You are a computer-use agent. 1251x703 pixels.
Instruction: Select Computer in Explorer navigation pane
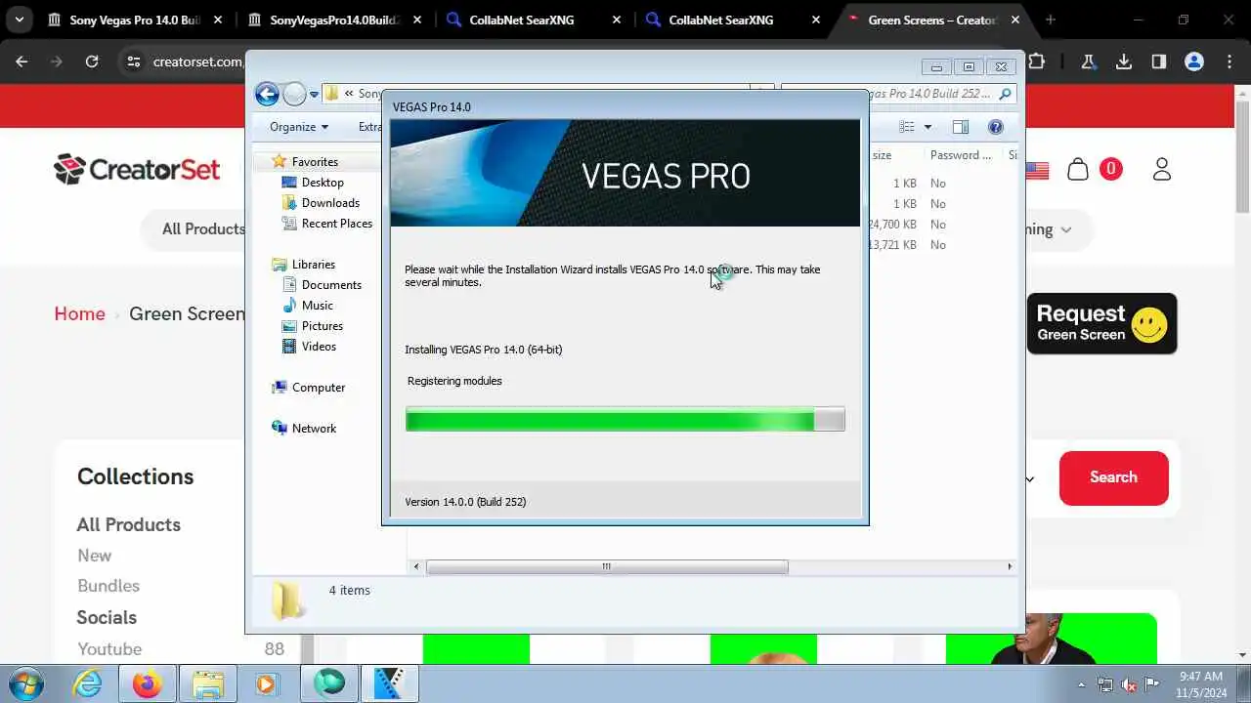pos(318,388)
